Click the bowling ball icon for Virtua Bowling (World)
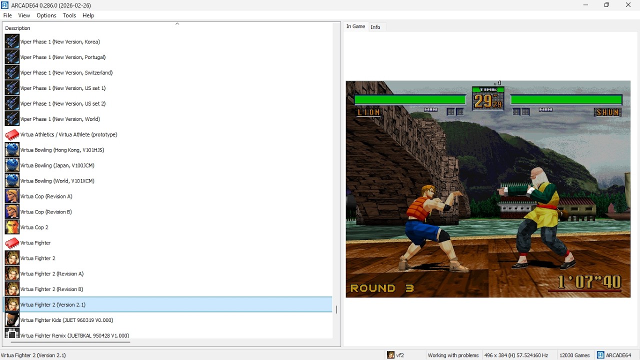Image resolution: width=640 pixels, height=360 pixels. pyautogui.click(x=12, y=181)
